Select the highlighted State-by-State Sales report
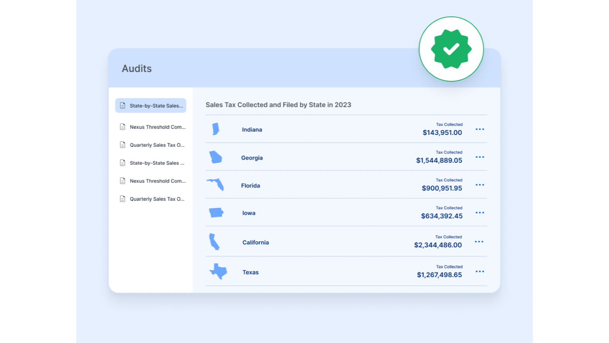Image resolution: width=609 pixels, height=343 pixels. tap(151, 106)
